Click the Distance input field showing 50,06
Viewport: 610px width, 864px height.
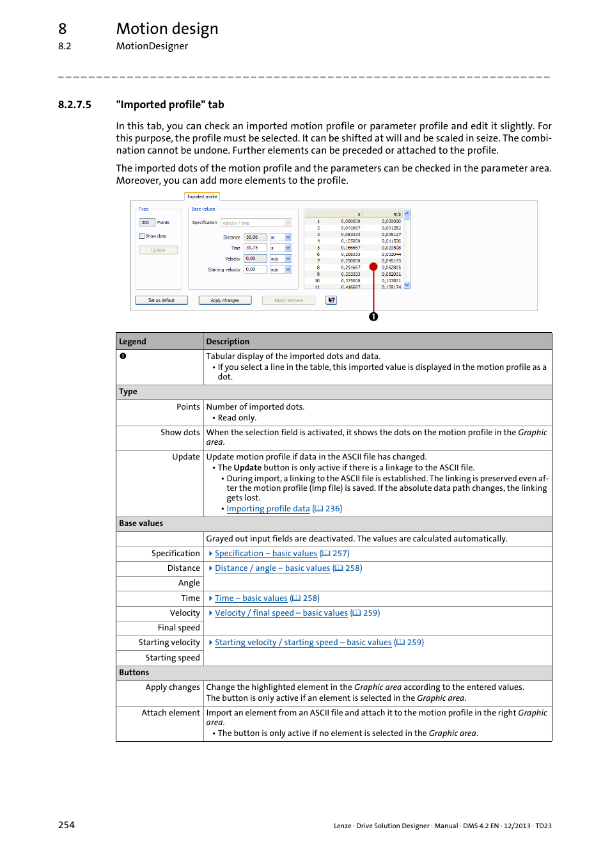(x=256, y=237)
